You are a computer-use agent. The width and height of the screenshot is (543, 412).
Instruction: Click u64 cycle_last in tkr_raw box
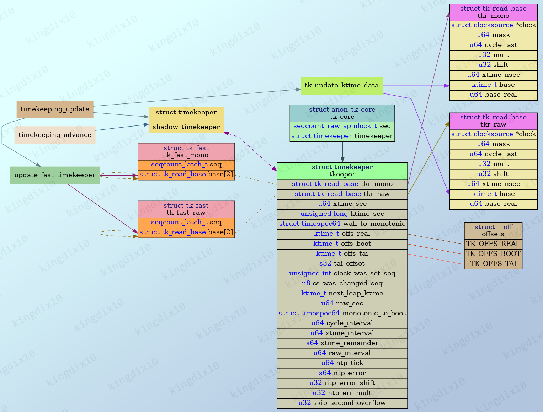(x=493, y=155)
